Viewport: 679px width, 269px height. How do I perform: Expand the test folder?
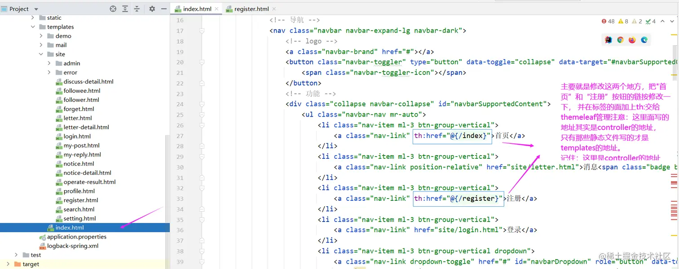click(x=17, y=255)
